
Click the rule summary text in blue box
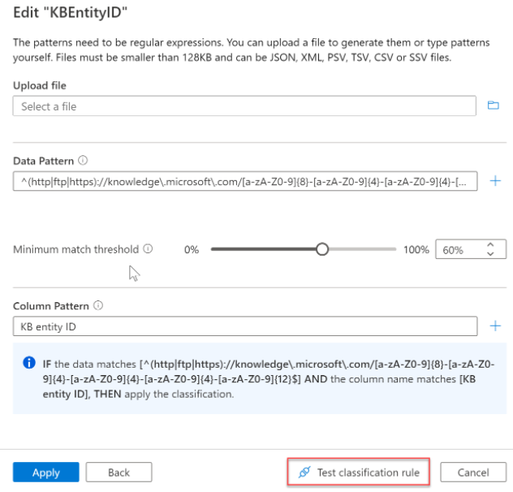pyautogui.click(x=261, y=378)
